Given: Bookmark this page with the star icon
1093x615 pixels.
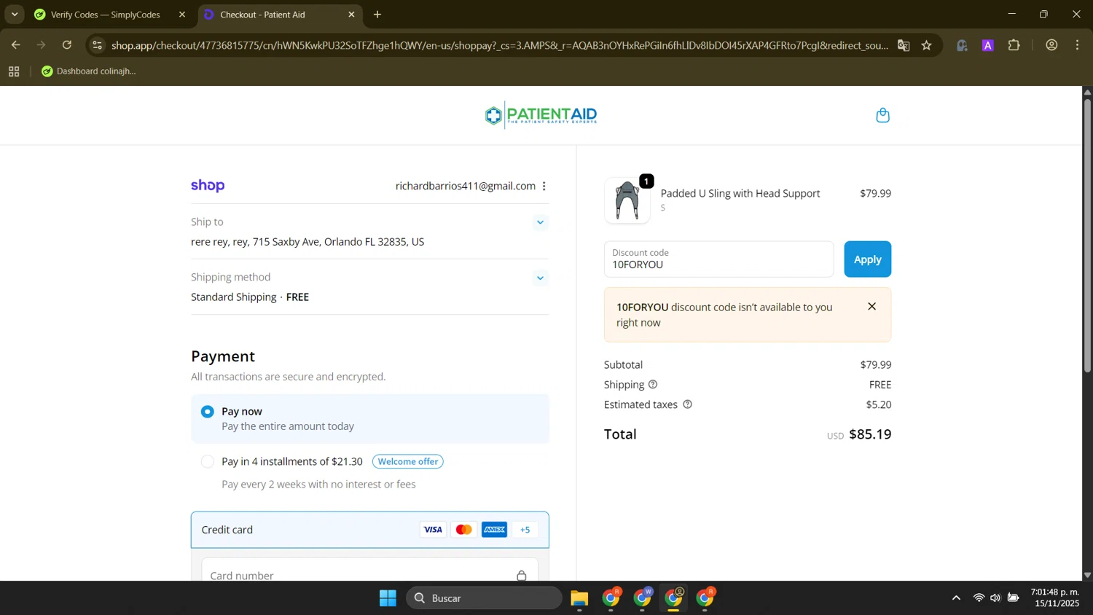Looking at the screenshot, I should [927, 45].
